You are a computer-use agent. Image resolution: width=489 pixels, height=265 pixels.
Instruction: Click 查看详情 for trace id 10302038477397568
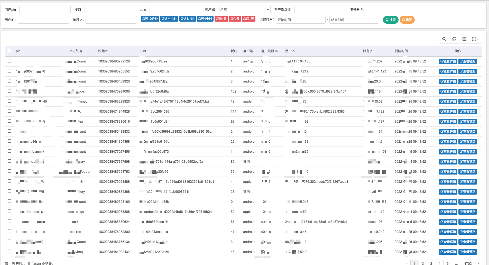[x=448, y=162]
